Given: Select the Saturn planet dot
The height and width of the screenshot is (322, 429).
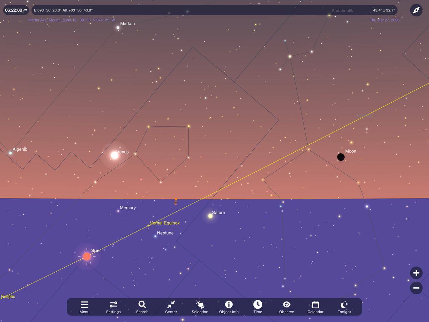Looking at the screenshot, I should coord(211,216).
